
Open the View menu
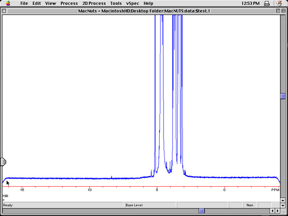pos(51,3)
